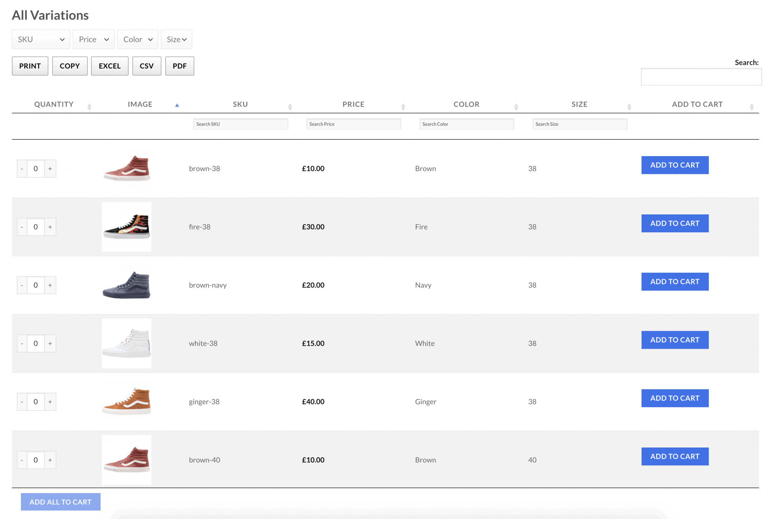Click ADD ALL TO CART button

tap(60, 501)
